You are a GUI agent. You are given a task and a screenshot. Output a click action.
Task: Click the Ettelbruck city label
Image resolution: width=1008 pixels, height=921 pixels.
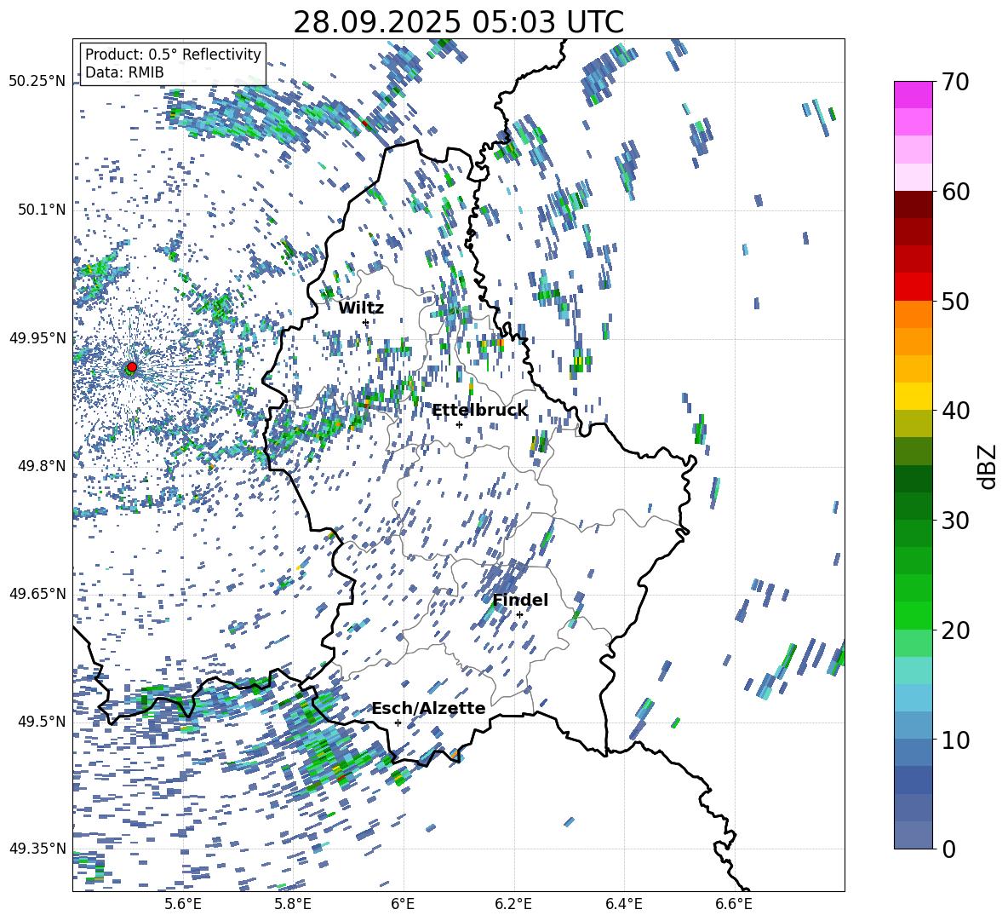coord(479,411)
